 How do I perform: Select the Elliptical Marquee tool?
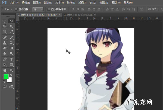(5, 21)
